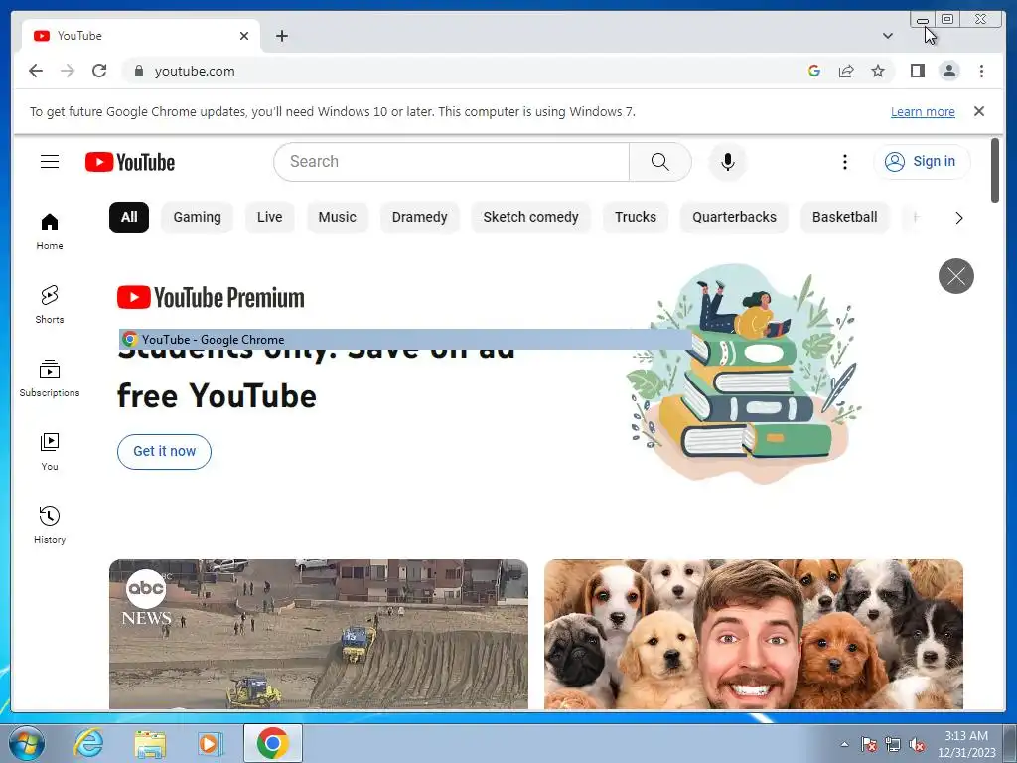Select the Music filter chip
The height and width of the screenshot is (763, 1017).
337,217
